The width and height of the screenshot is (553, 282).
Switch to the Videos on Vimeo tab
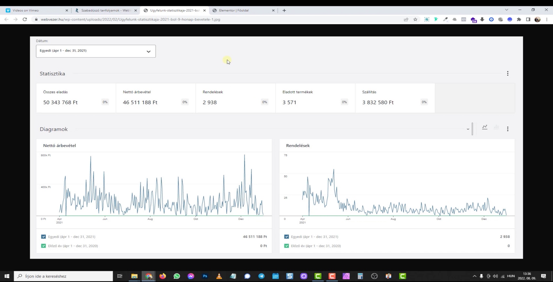tap(36, 10)
